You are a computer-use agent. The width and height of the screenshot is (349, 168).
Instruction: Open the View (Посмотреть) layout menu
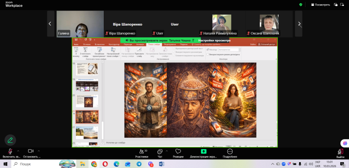320,5
